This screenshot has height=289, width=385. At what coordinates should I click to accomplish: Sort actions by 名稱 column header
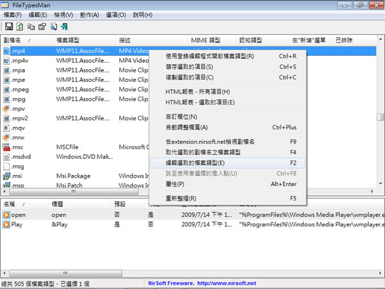[24, 204]
